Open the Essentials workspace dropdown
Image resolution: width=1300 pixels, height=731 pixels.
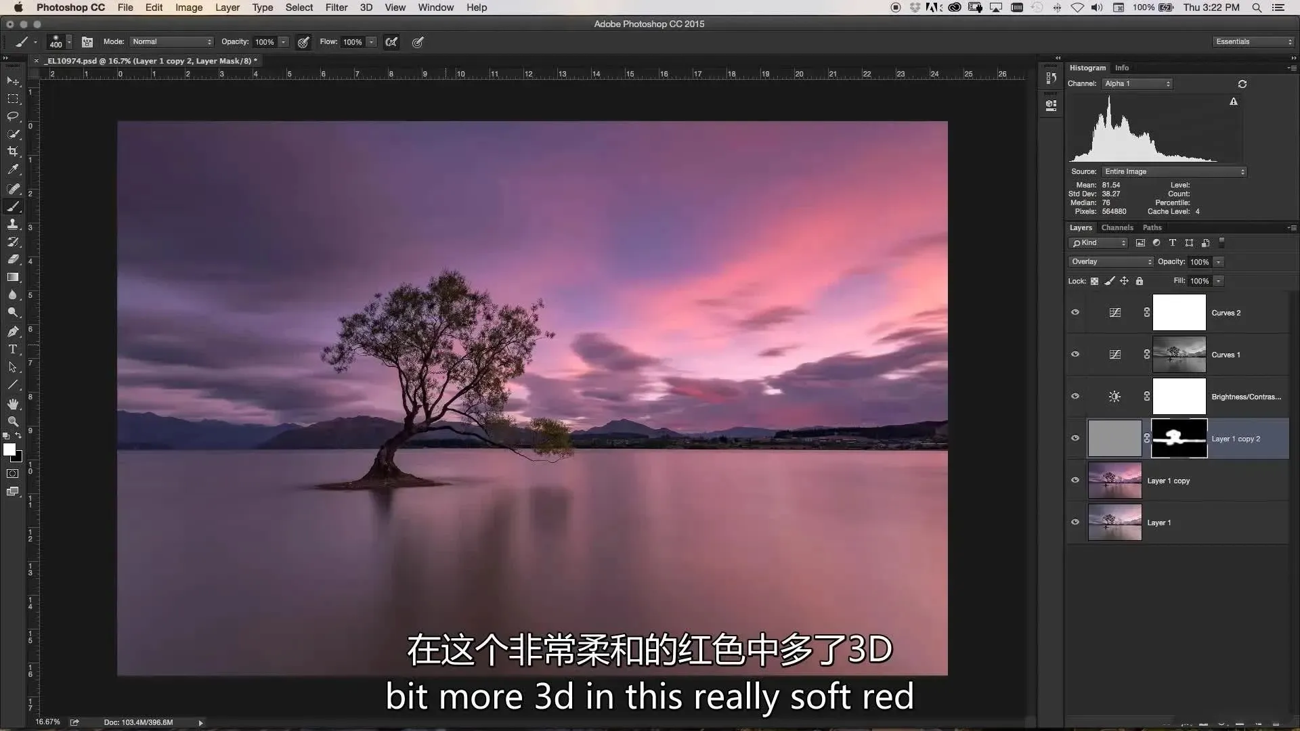point(1253,42)
